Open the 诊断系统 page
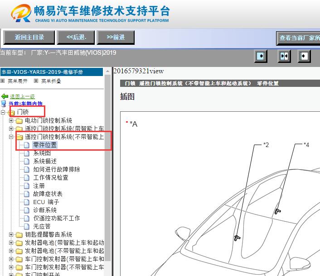Viewport: 320px width, 276px height. pos(45,210)
